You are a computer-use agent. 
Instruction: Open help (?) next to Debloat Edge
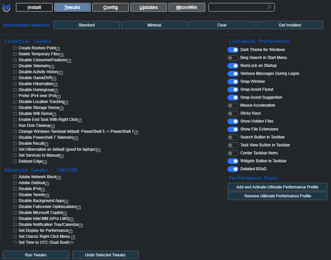[45, 162]
